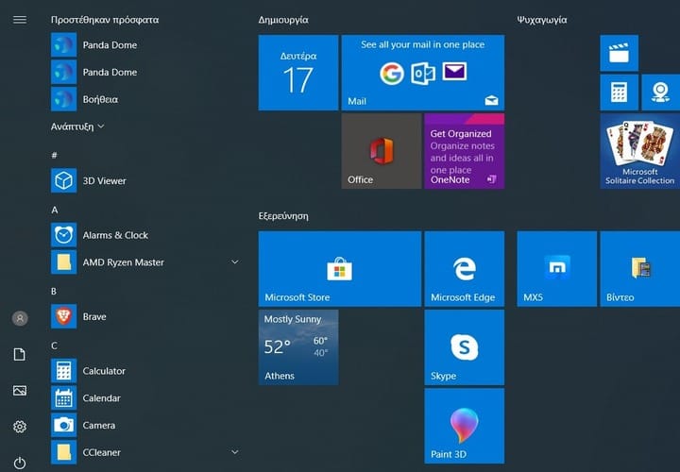The image size is (680, 472).
Task: Click the Προστέθηκαν πρόσφατα heading
Action: [x=105, y=20]
